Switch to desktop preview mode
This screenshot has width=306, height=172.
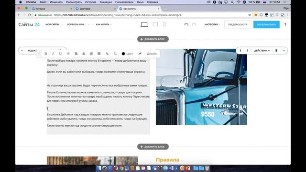click(x=144, y=24)
